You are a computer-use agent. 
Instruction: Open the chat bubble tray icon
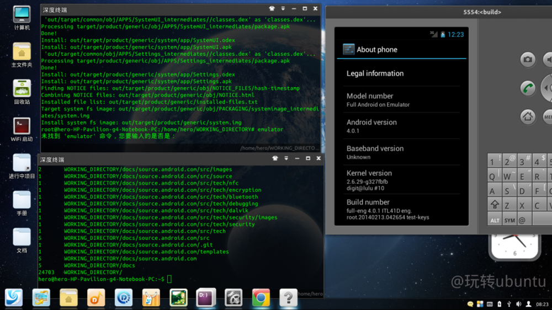470,304
